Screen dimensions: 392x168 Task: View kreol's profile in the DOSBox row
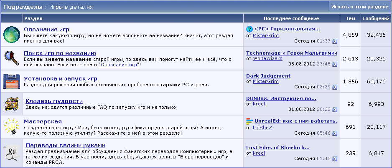point(259,104)
